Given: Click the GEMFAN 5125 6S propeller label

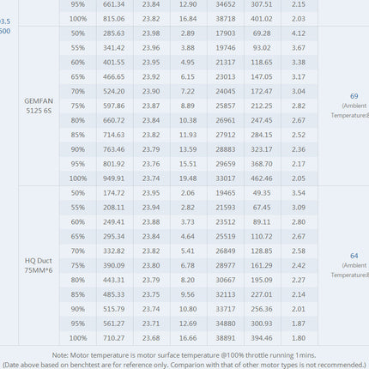Looking at the screenshot, I should (39, 106).
